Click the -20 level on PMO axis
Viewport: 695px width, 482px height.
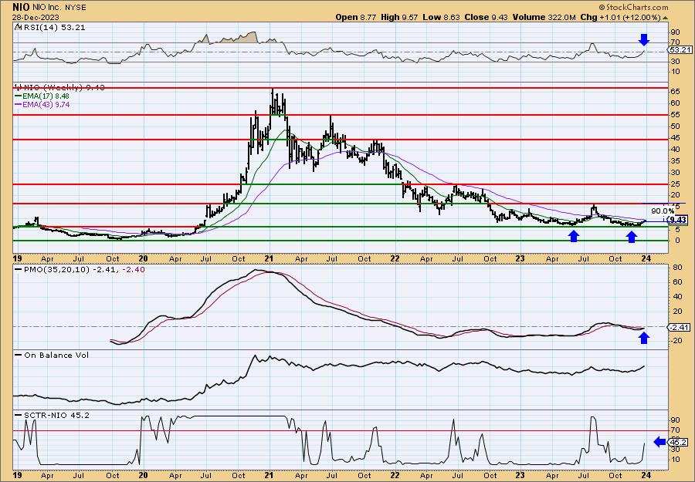(x=676, y=340)
